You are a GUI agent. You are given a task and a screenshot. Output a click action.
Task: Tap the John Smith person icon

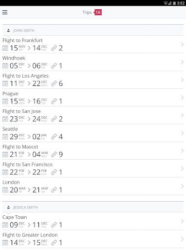[8, 30]
